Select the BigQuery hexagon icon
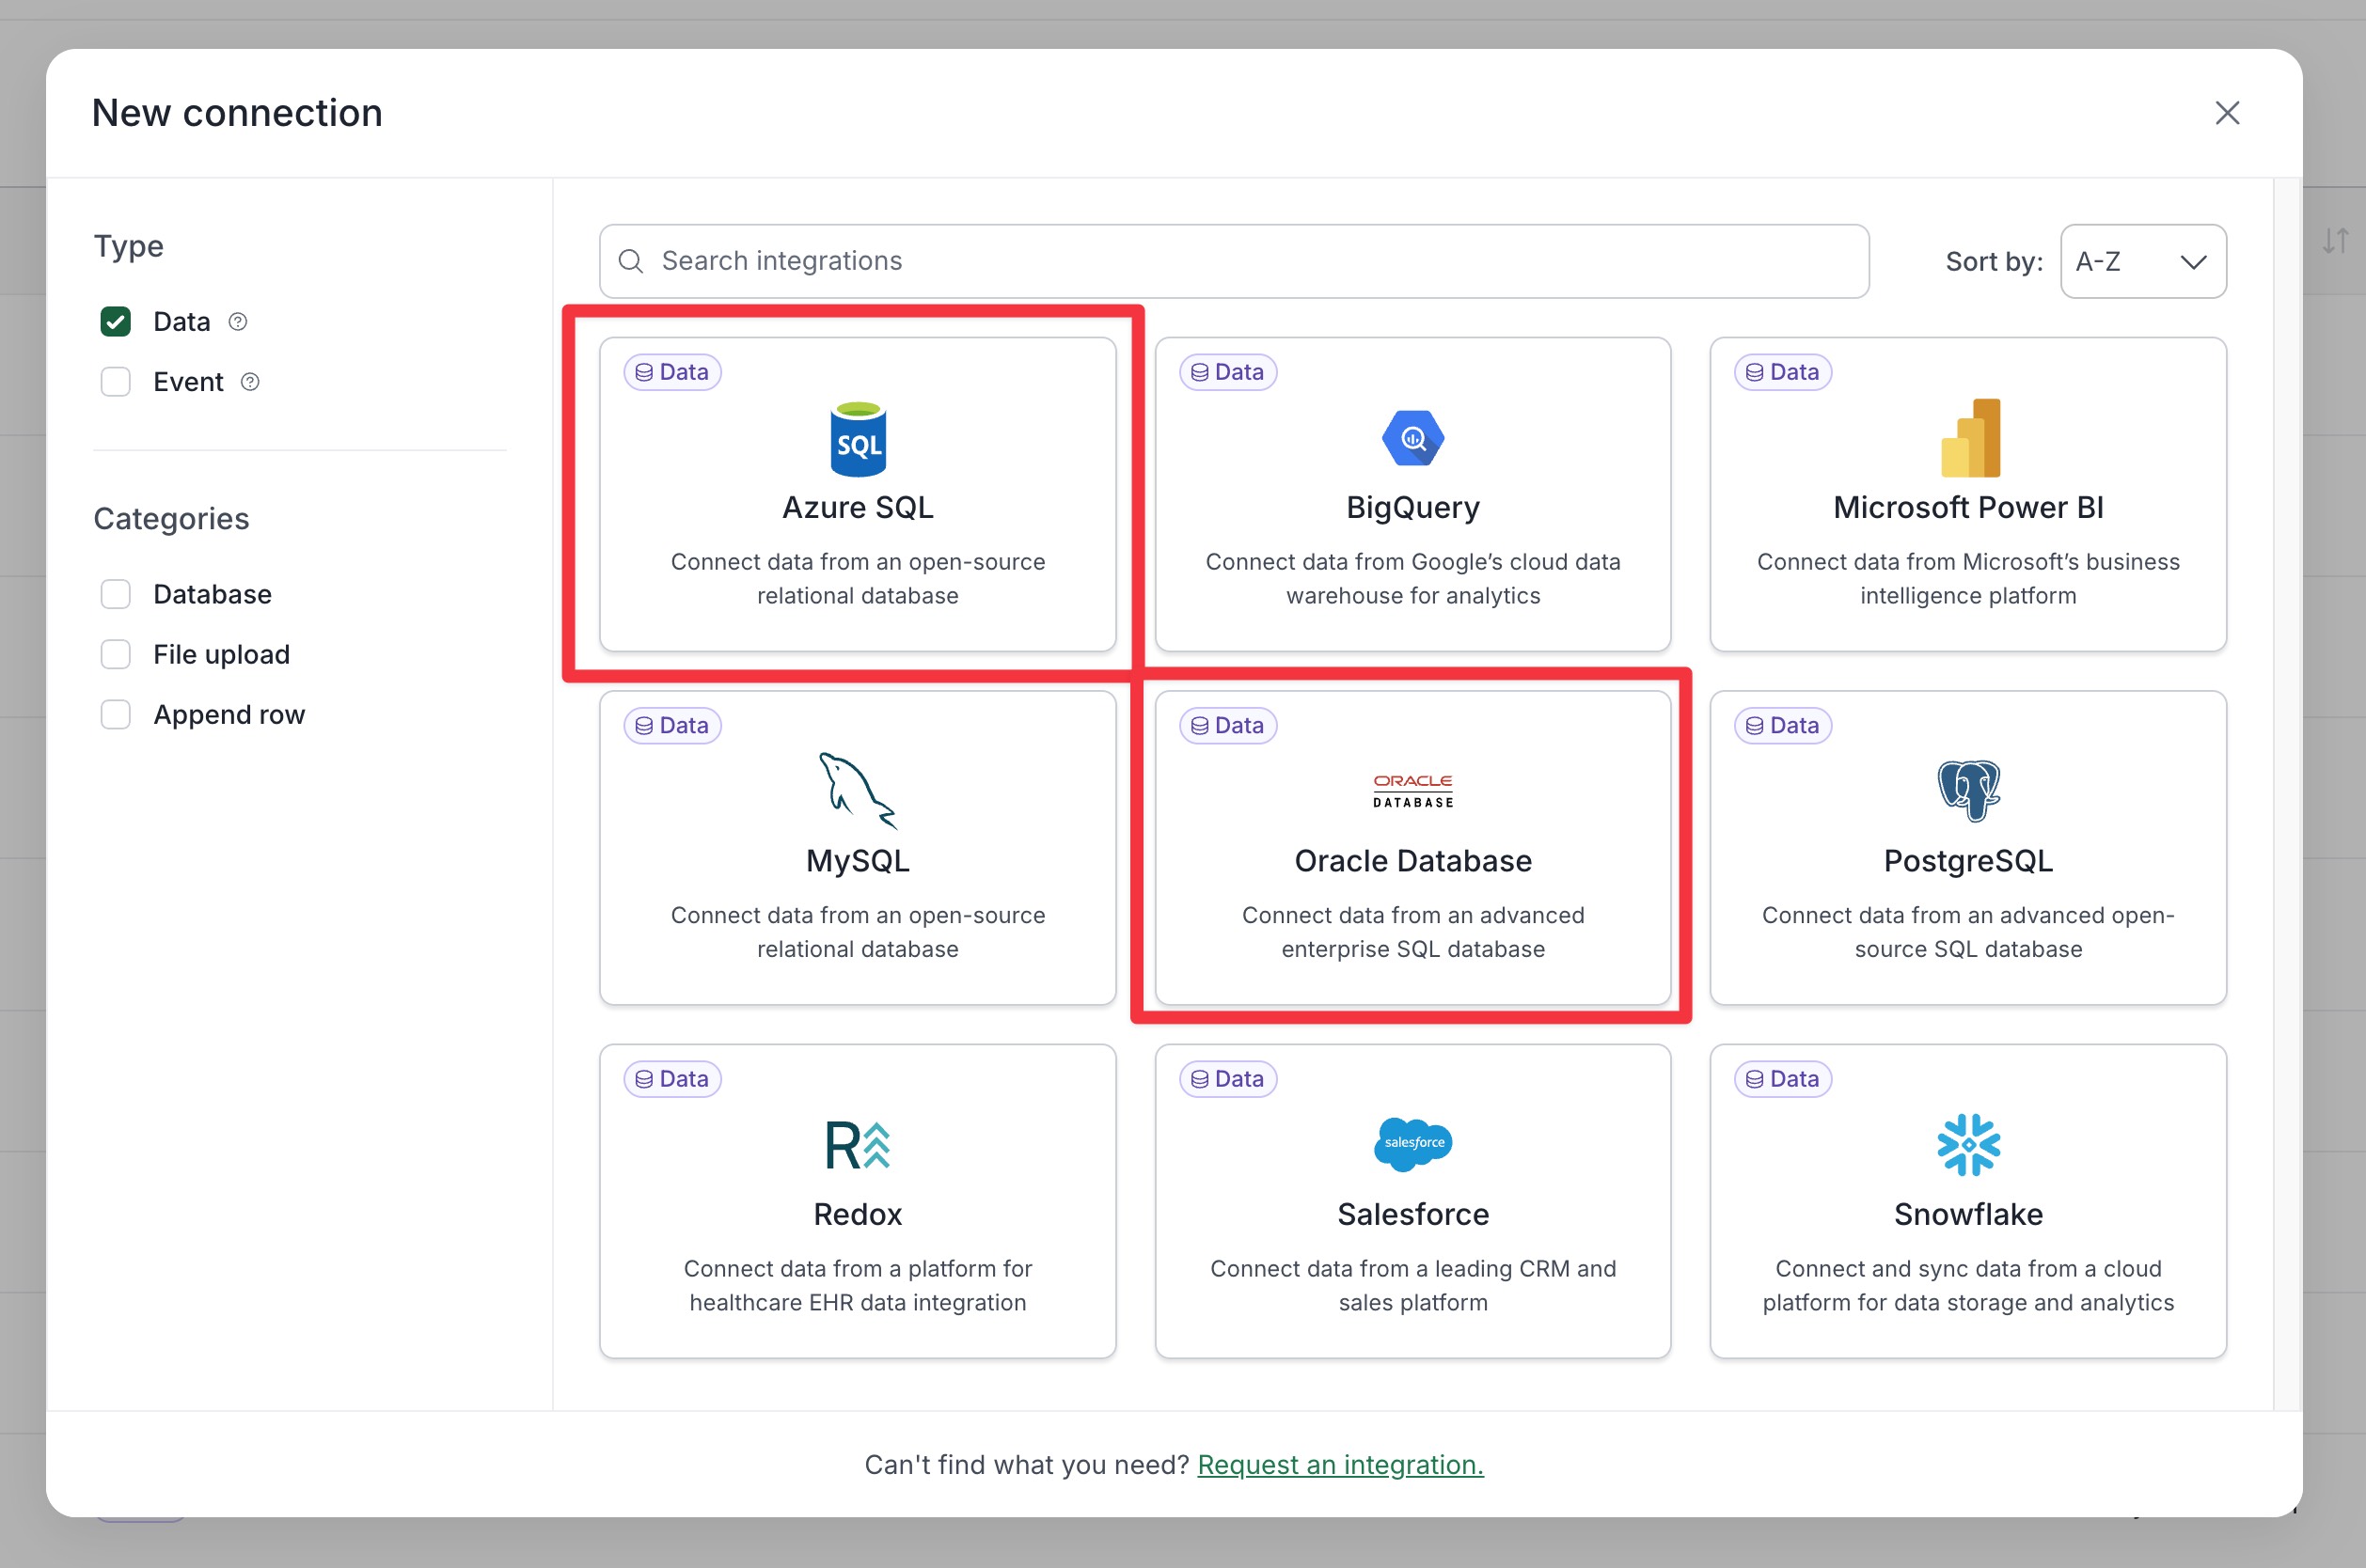The width and height of the screenshot is (2366, 1568). click(x=1412, y=438)
